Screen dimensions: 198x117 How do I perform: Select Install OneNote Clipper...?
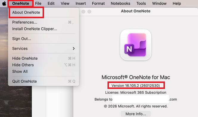43,29
